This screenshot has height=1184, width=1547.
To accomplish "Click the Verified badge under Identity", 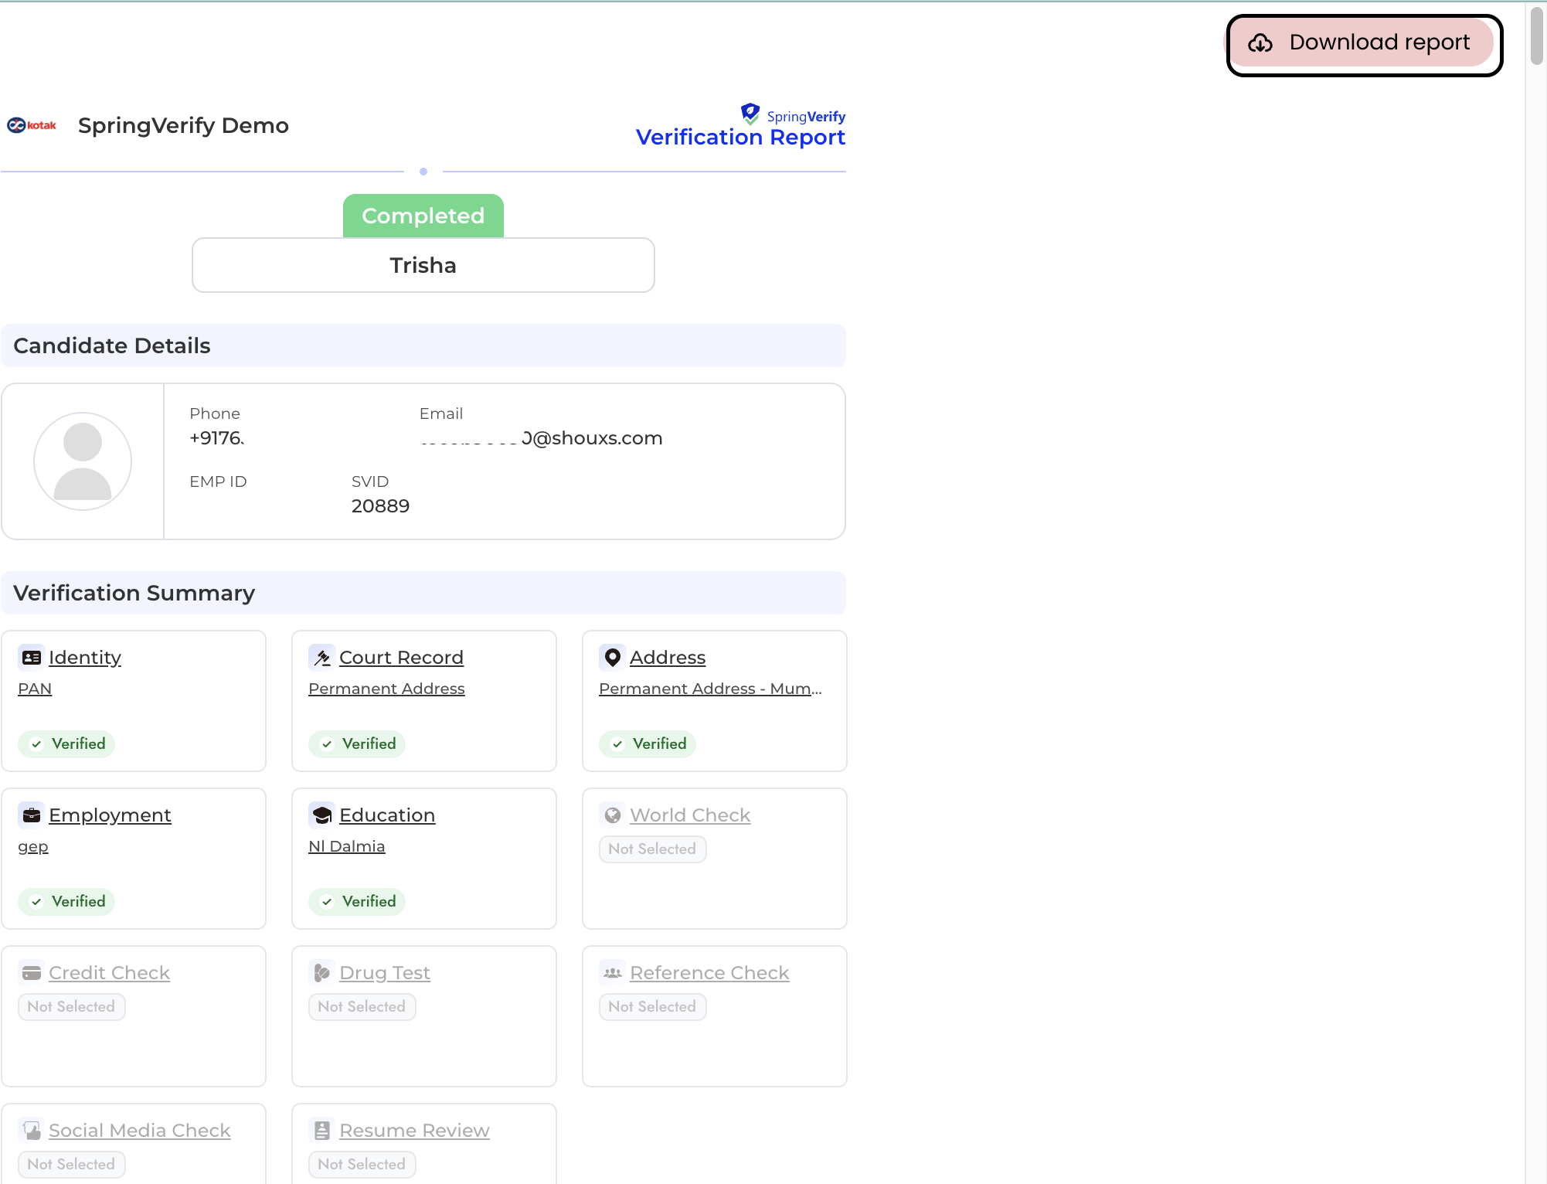I will (66, 743).
